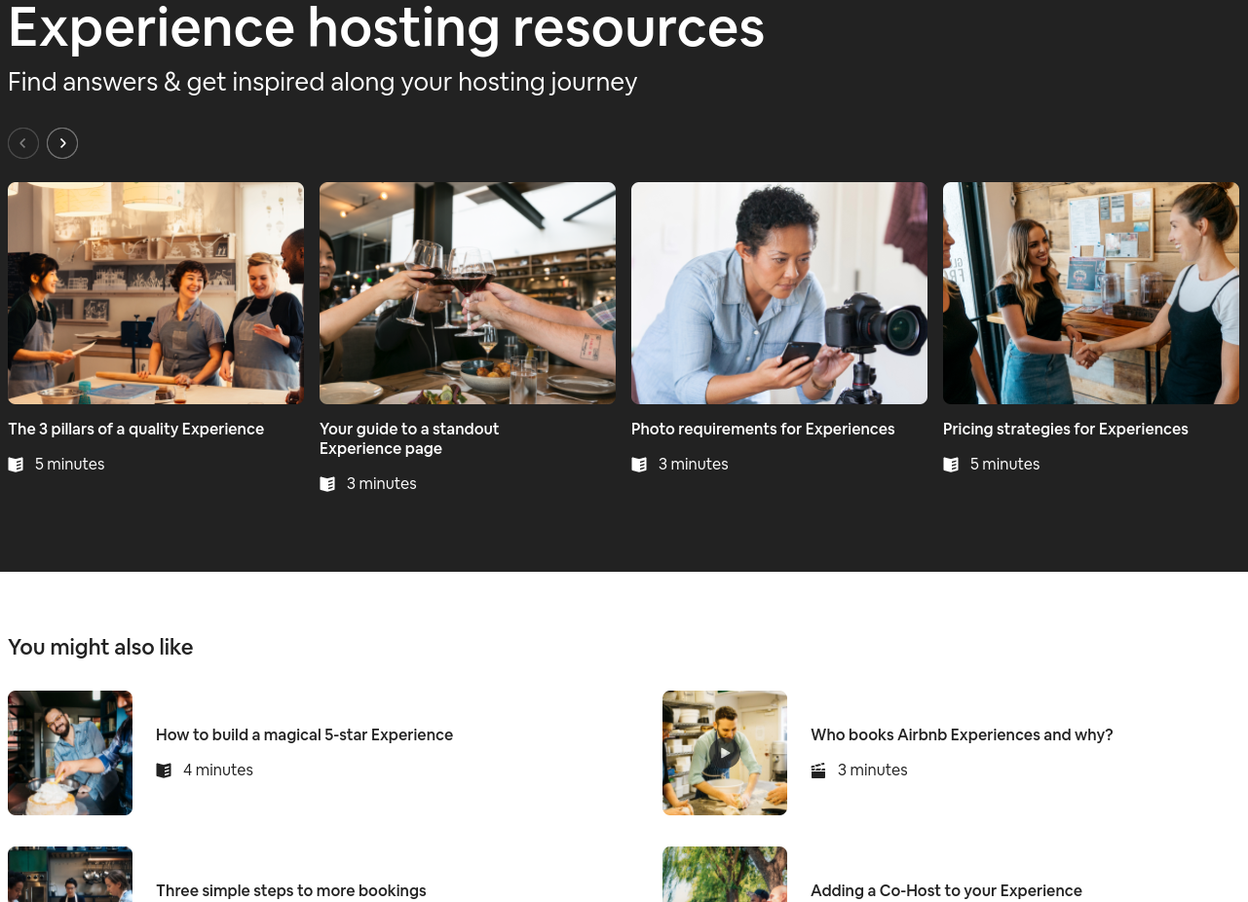Open "Pricing strategies for Experiences"

pos(1065,429)
